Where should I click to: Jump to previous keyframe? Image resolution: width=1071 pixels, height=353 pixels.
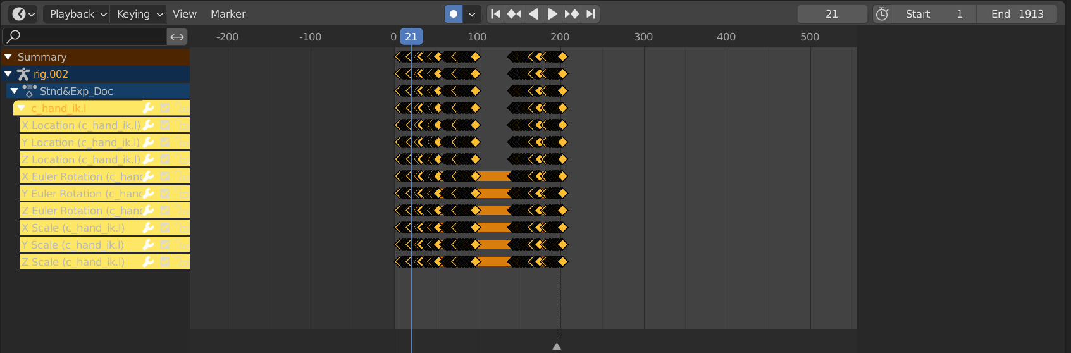514,14
